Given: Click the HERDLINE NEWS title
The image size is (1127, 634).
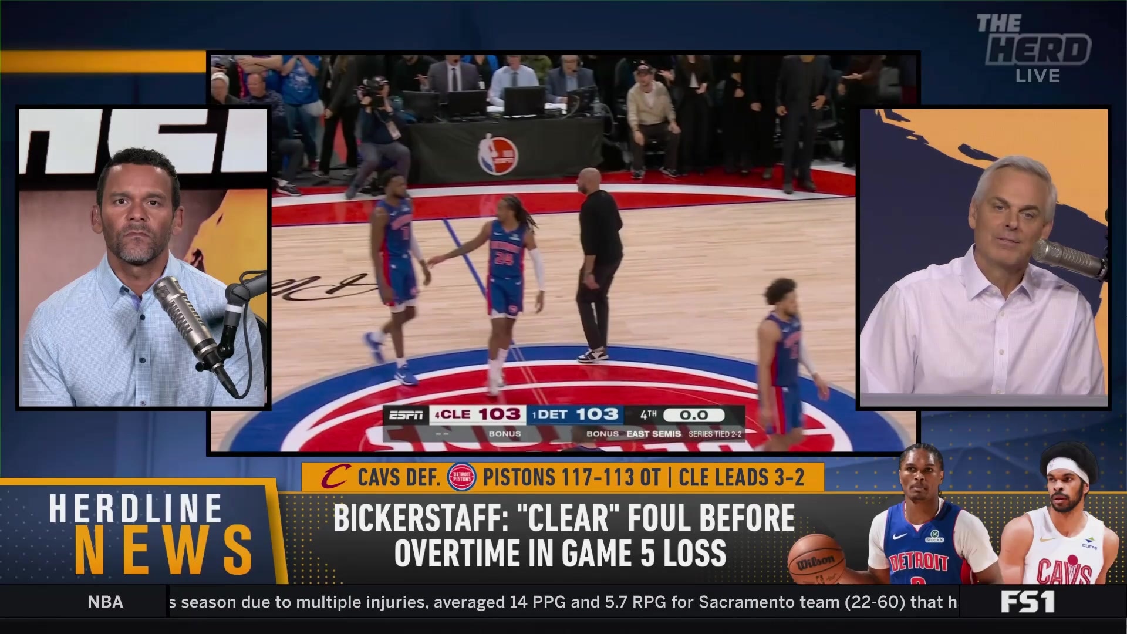Looking at the screenshot, I should coord(150,533).
